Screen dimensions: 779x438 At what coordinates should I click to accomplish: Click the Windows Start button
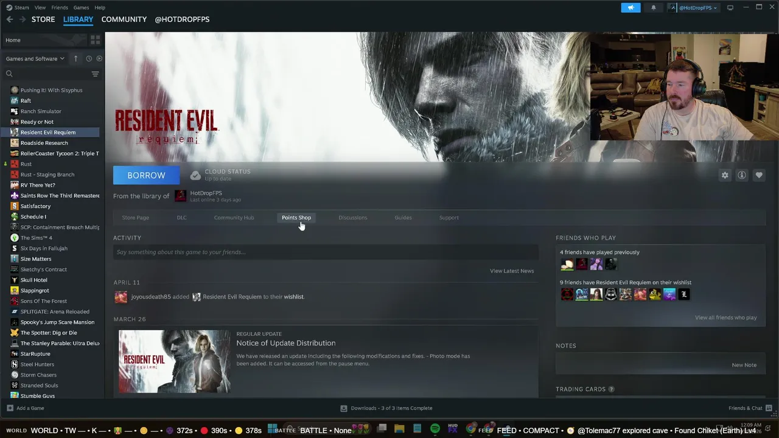(273, 429)
